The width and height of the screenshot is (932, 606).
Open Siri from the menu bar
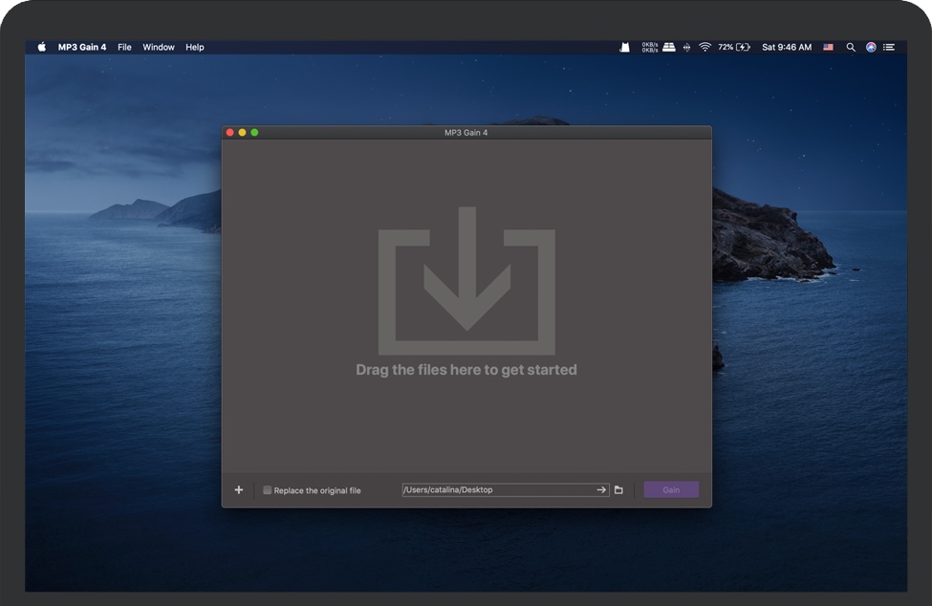tap(871, 47)
